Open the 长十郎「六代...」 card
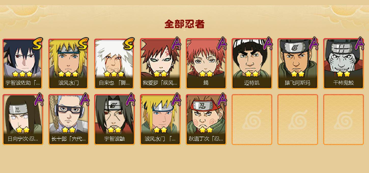 point(69,120)
